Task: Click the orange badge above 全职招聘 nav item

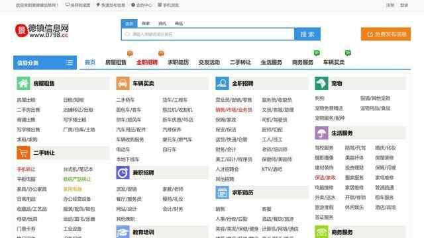Action: (x=161, y=54)
